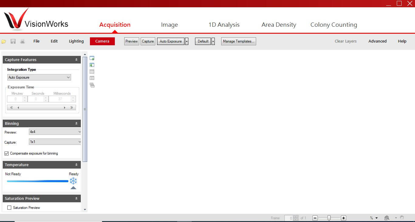Collapse the Capture Features panel
Viewport: 415px width, 222px height.
coord(76,60)
